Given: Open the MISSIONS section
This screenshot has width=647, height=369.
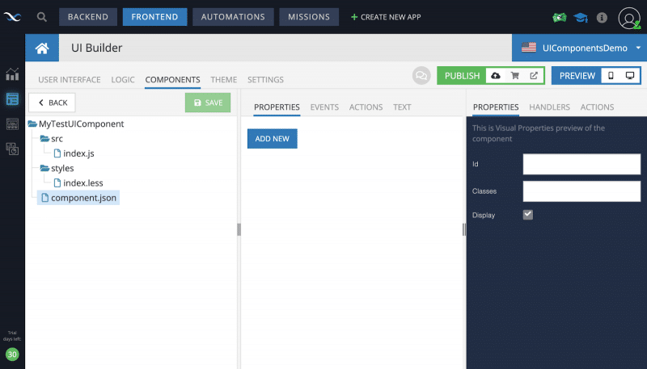Looking at the screenshot, I should click(x=309, y=17).
